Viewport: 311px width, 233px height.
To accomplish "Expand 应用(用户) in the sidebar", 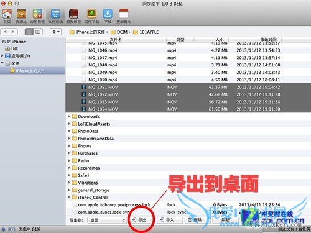I will click(2, 56).
